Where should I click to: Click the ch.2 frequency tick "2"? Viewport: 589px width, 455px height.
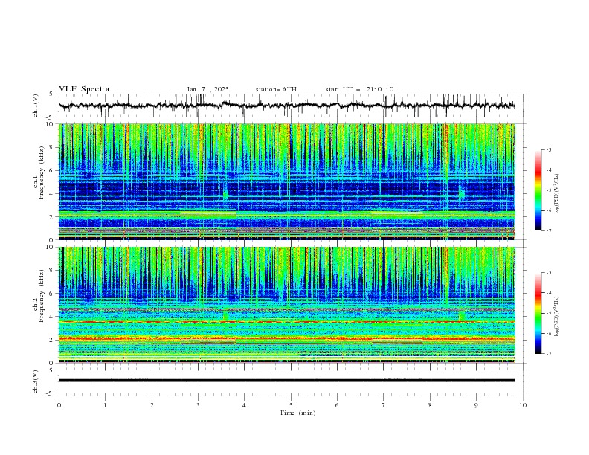(52, 340)
